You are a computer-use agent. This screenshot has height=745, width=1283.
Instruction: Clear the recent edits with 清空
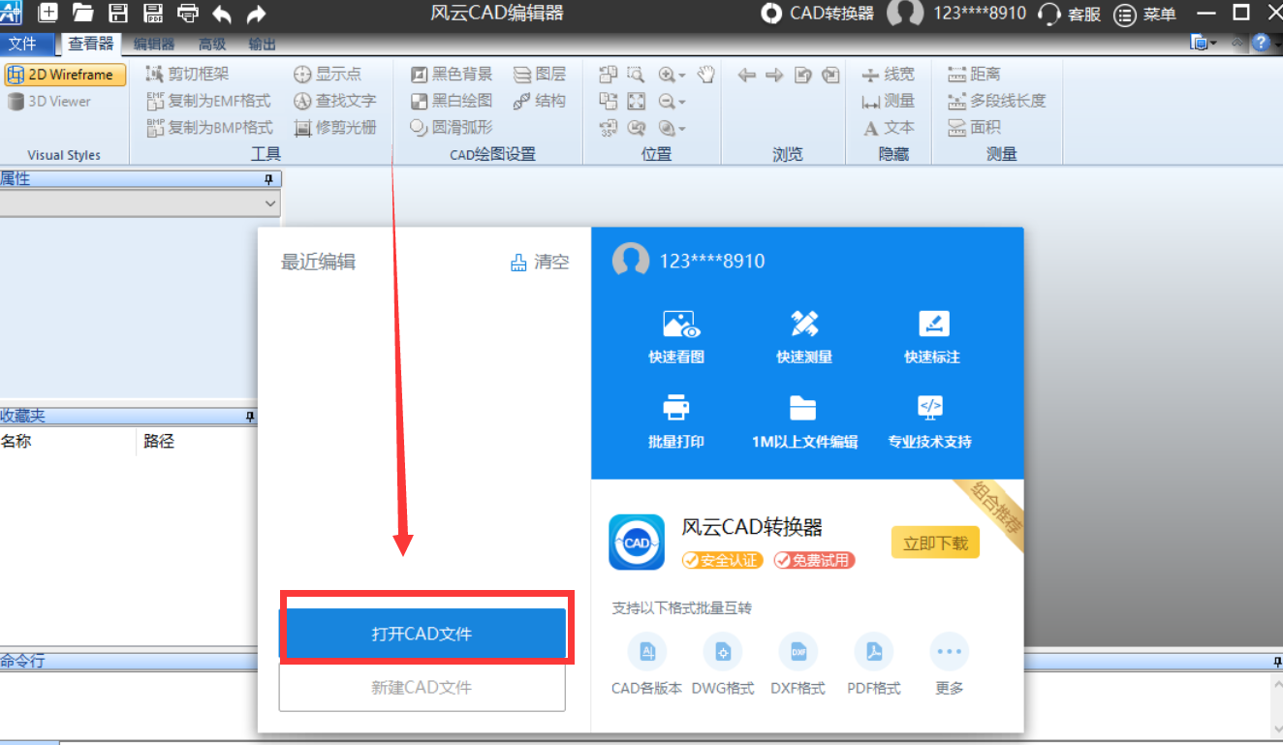coord(540,262)
